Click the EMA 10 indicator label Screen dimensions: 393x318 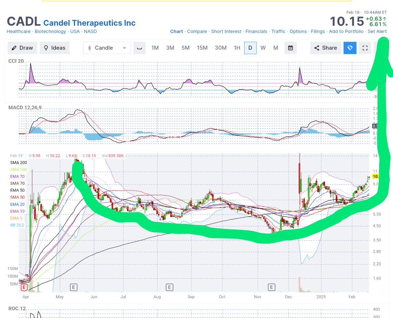point(17,211)
